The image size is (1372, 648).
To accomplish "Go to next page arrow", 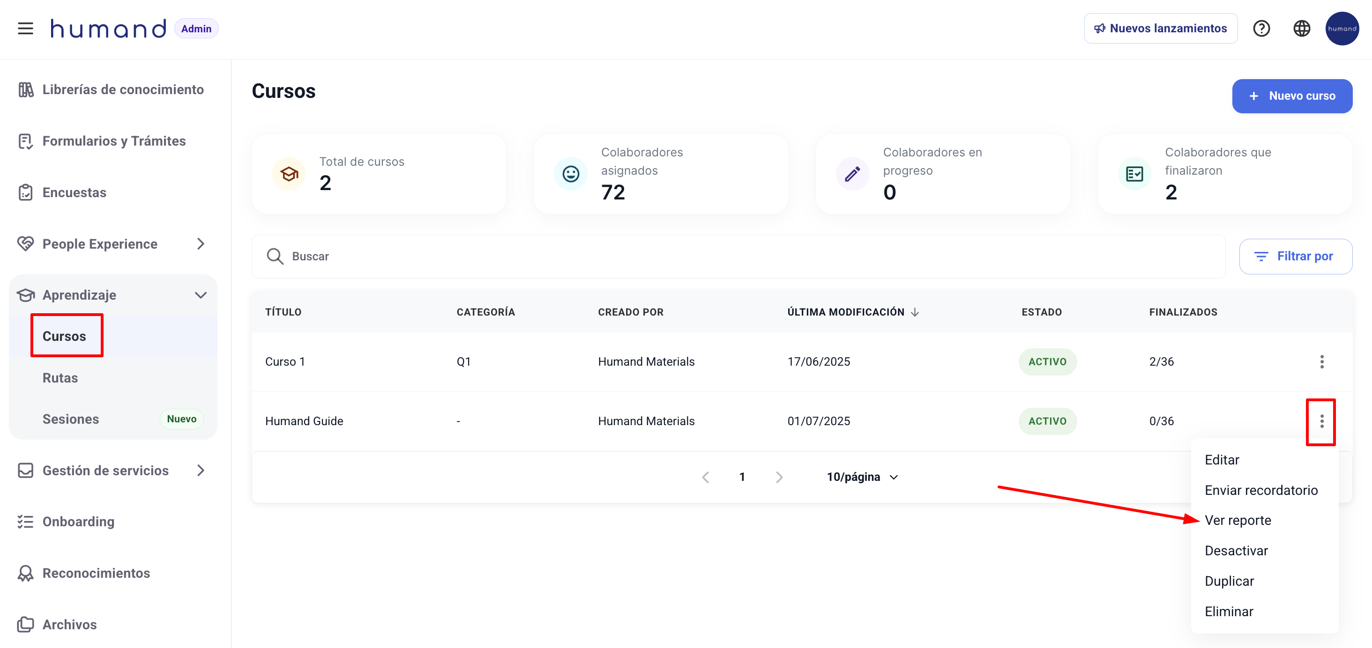I will [x=779, y=477].
